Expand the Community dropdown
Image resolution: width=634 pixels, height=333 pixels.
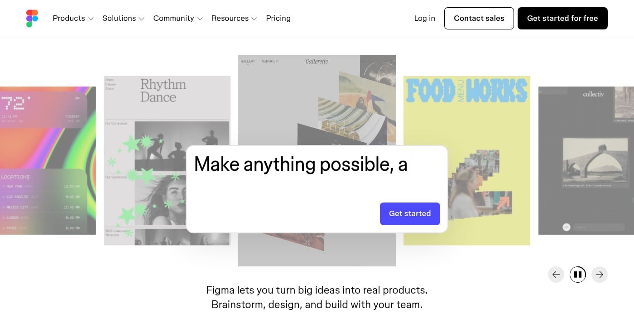click(178, 18)
